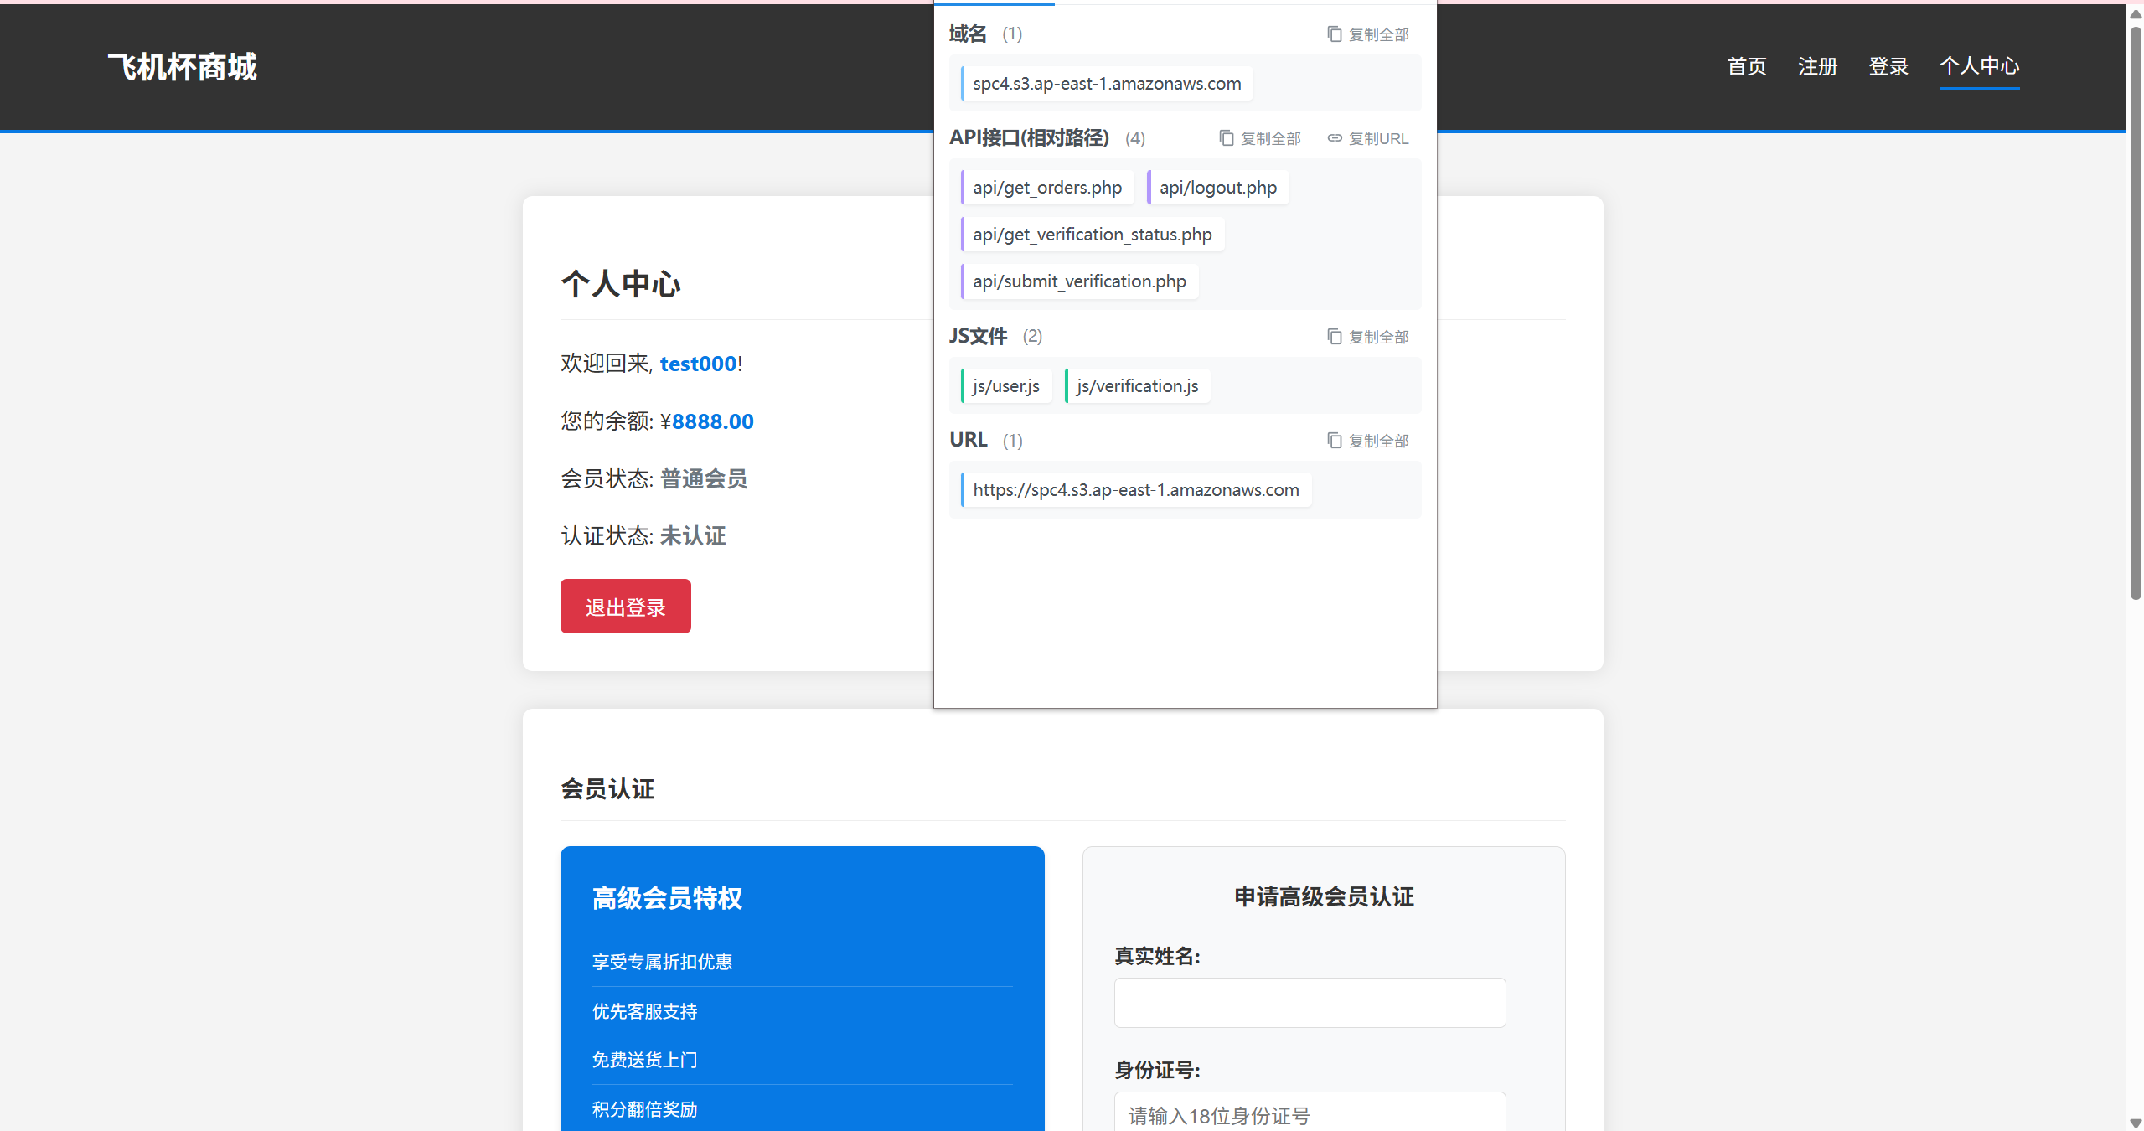Viewport: 2144px width, 1131px height.
Task: Click copy-all icon for 域名 section
Action: click(1334, 34)
